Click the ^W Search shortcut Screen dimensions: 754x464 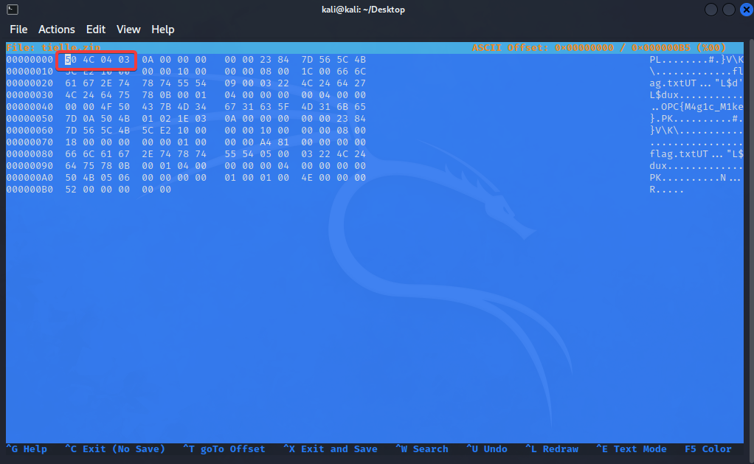[x=421, y=449]
